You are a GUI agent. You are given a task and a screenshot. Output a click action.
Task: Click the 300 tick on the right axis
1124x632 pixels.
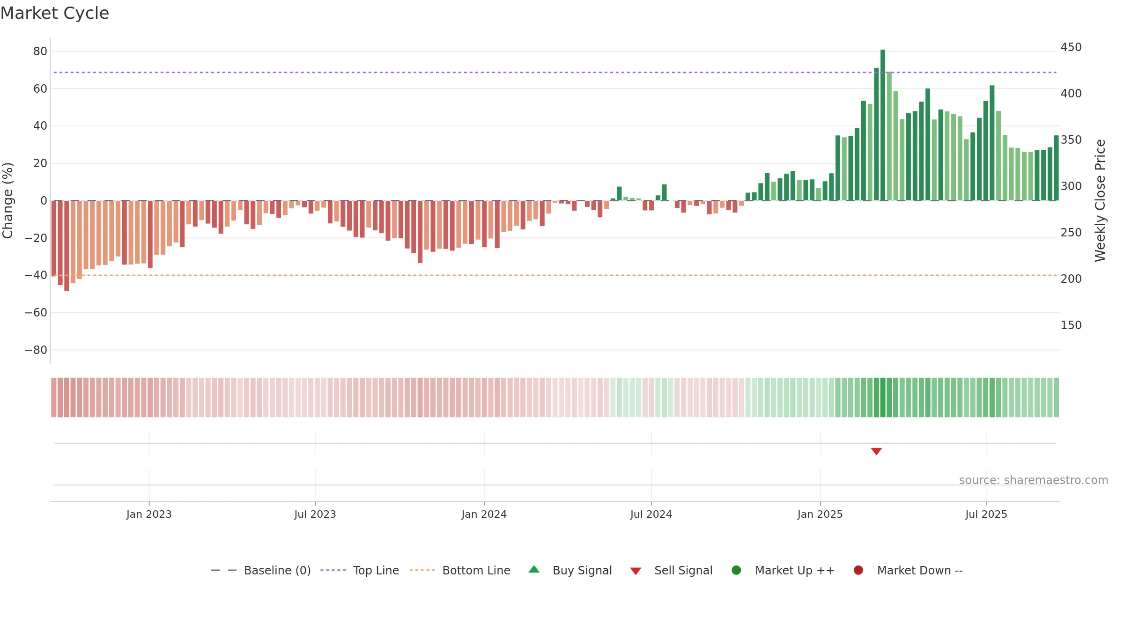[x=1071, y=186]
